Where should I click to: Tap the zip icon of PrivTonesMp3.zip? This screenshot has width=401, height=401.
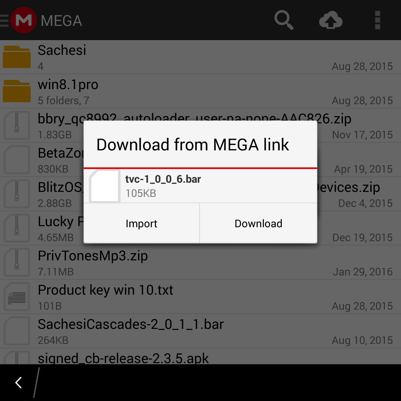click(17, 262)
